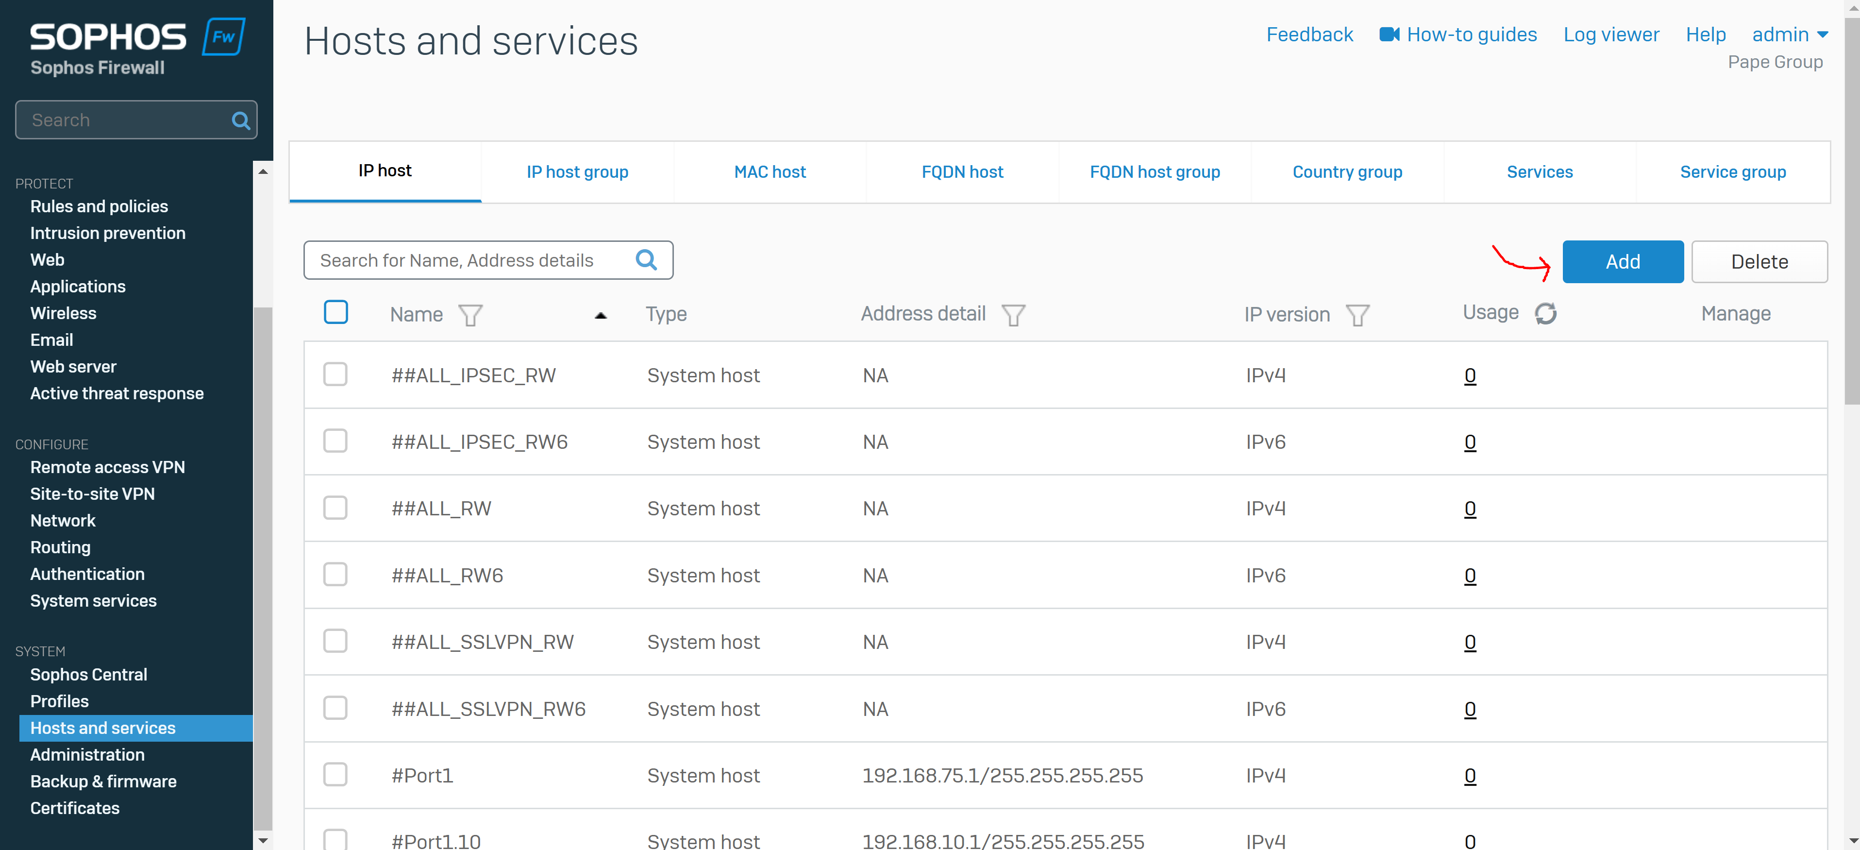Open the Feedback link
The height and width of the screenshot is (850, 1860).
1309,34
